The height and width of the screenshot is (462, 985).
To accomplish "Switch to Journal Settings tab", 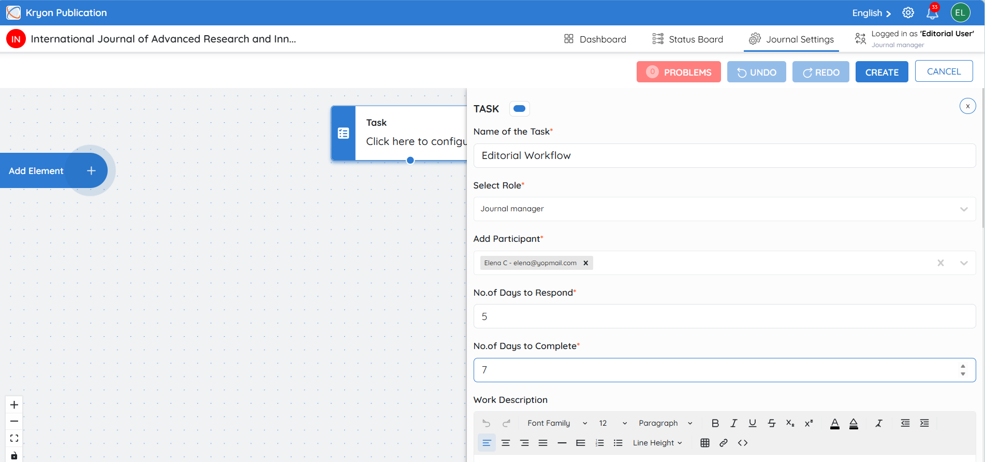I will [x=791, y=39].
